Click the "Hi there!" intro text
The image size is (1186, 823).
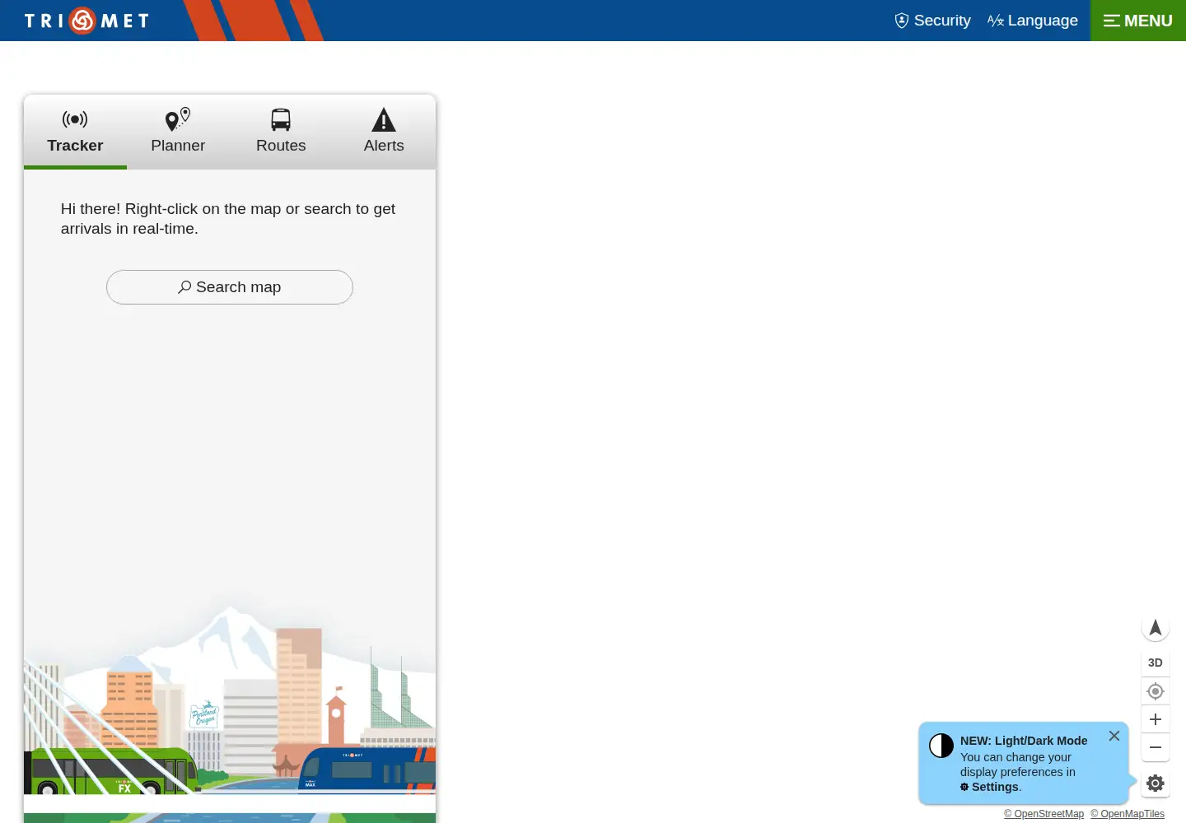coord(228,219)
